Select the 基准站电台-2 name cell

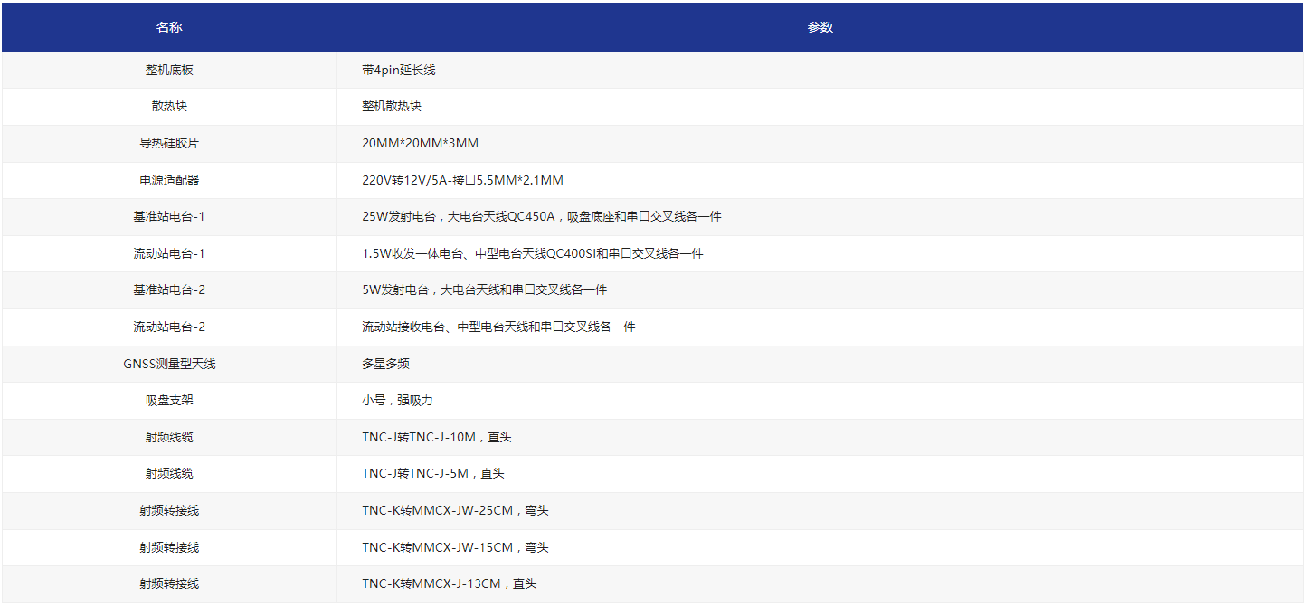click(x=169, y=290)
